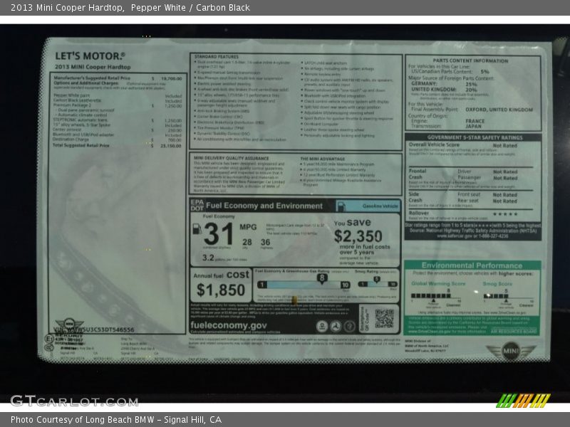Click the 19,700.00 base price value
Screen dimensions: 570x427
click(x=171, y=78)
